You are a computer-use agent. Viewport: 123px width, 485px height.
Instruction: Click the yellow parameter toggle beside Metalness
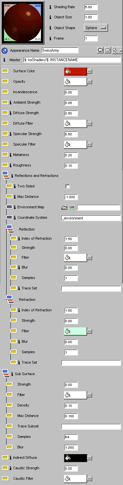[5, 155]
